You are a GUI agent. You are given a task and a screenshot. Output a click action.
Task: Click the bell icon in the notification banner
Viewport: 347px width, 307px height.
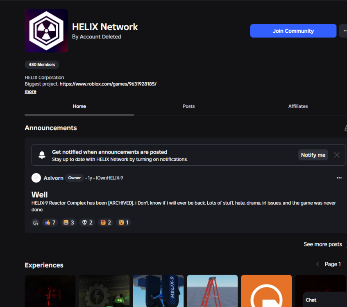(42, 155)
